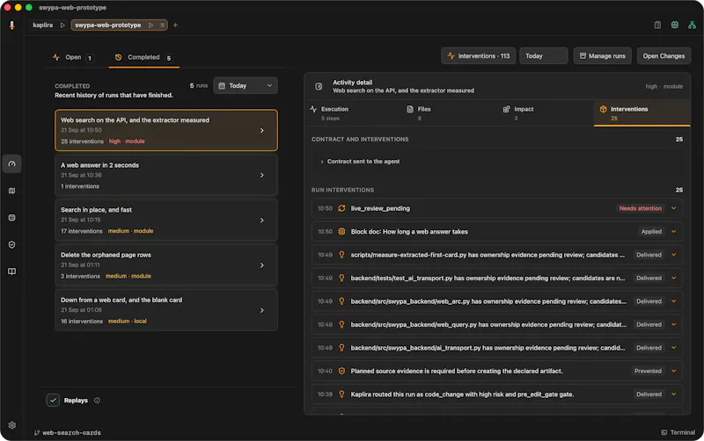The width and height of the screenshot is (704, 441).
Task: Click the Applied status on the Block doc row
Action: 651,232
